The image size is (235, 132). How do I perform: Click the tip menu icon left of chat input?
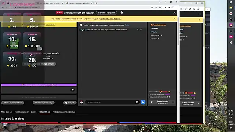click(x=82, y=102)
